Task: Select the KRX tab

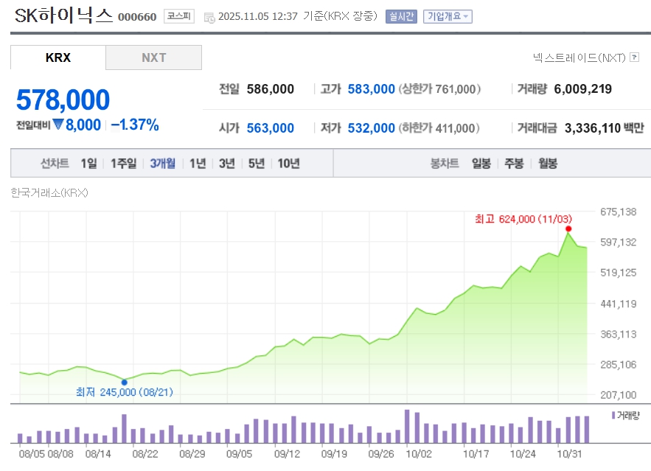Action: 58,57
